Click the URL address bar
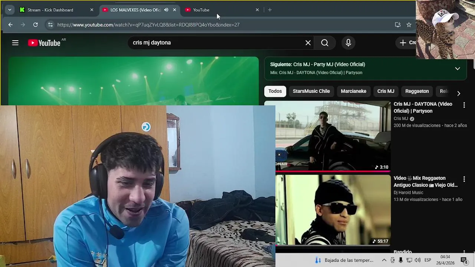Image resolution: width=475 pixels, height=267 pixels. pyautogui.click(x=223, y=24)
